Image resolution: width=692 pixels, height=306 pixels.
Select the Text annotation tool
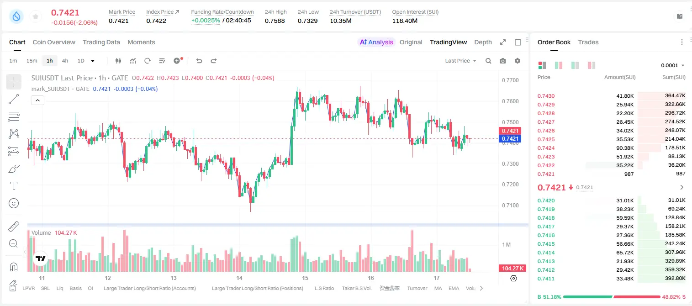tap(14, 186)
